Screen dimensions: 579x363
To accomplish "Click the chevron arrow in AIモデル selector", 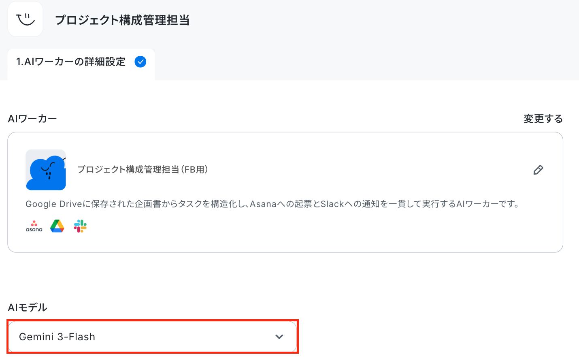I will coord(279,337).
